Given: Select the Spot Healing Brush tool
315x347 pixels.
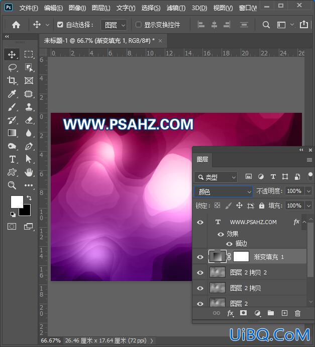Looking at the screenshot, I should click(29, 94).
